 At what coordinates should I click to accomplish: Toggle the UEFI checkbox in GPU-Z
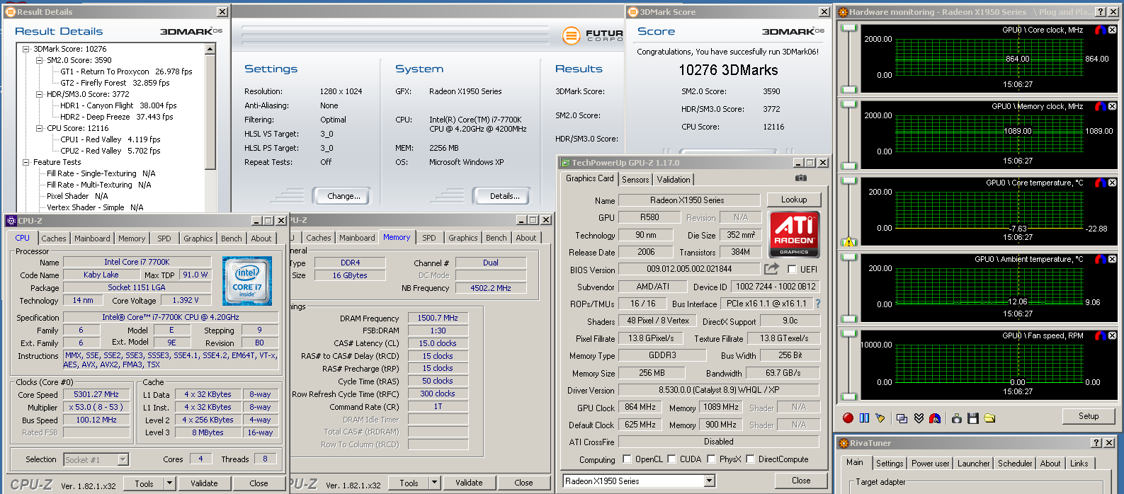coord(792,270)
